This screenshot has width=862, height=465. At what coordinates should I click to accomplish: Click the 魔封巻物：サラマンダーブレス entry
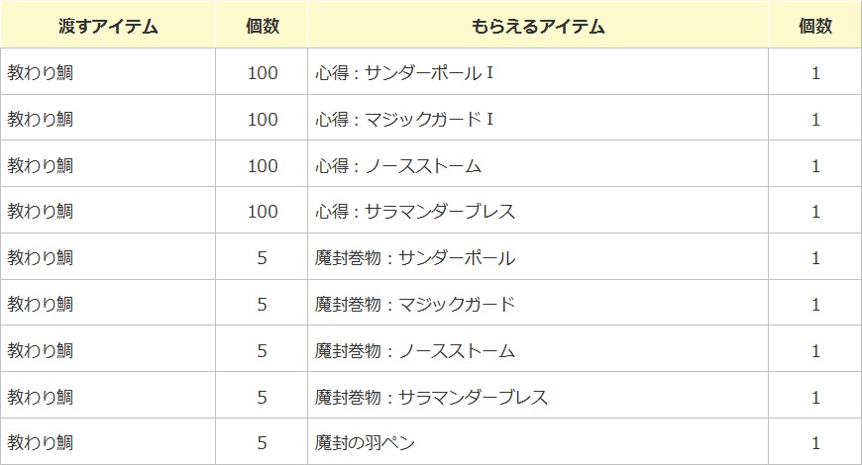click(x=431, y=397)
